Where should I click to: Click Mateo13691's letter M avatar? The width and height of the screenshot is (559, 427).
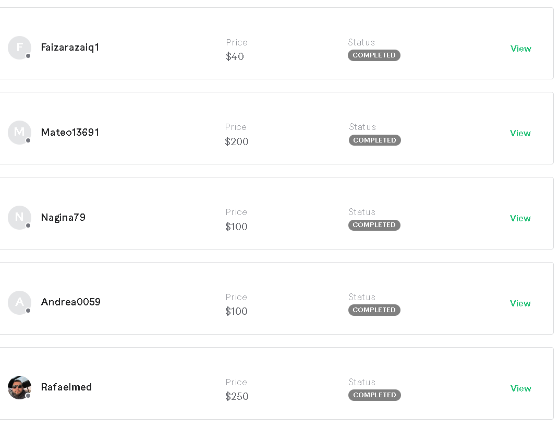(x=19, y=133)
